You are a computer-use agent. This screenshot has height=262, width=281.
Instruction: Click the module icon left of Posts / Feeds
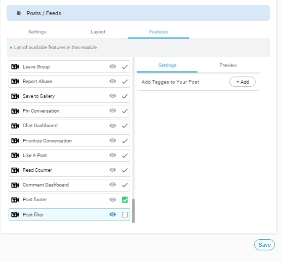pyautogui.click(x=19, y=13)
